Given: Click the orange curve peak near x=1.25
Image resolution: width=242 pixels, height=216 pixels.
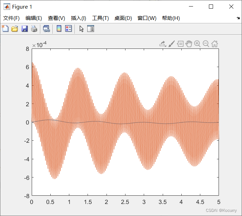Looking at the screenshot, I should [x=78, y=68].
